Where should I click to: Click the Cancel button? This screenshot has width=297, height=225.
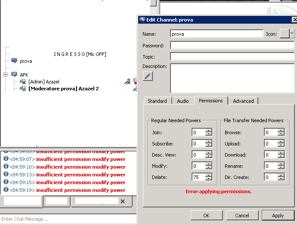tap(242, 216)
